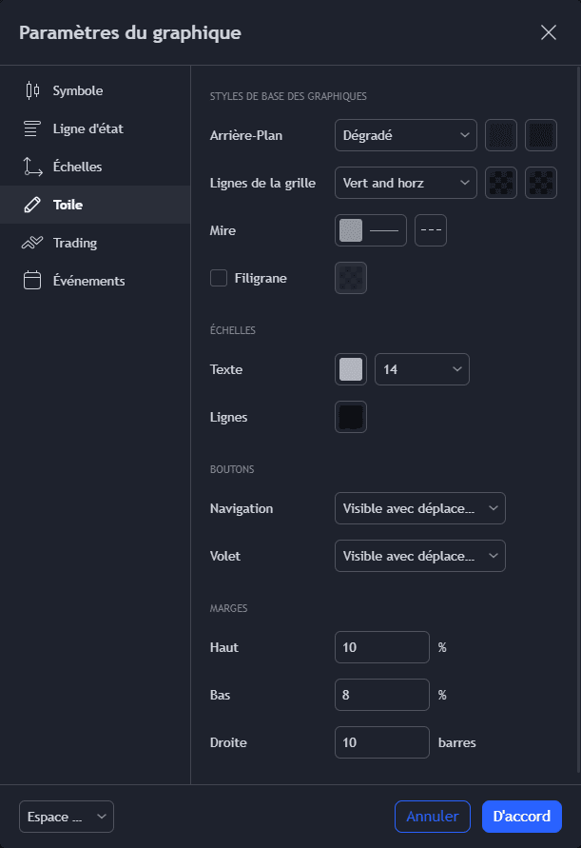Open the Volet visibility dropdown
Screen dimensions: 581x848
pyautogui.click(x=419, y=556)
